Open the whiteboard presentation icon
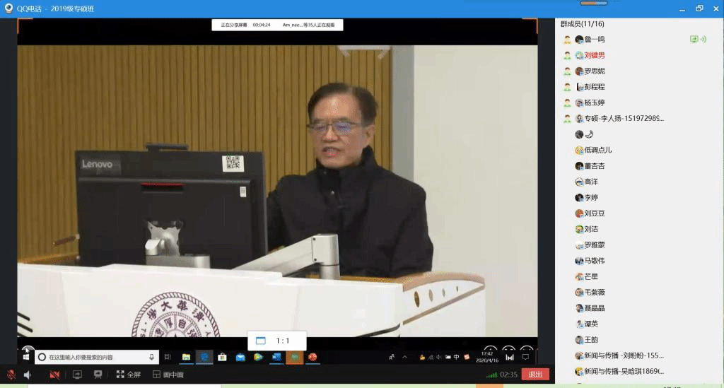Viewport: 724px width, 388px height. 98,375
